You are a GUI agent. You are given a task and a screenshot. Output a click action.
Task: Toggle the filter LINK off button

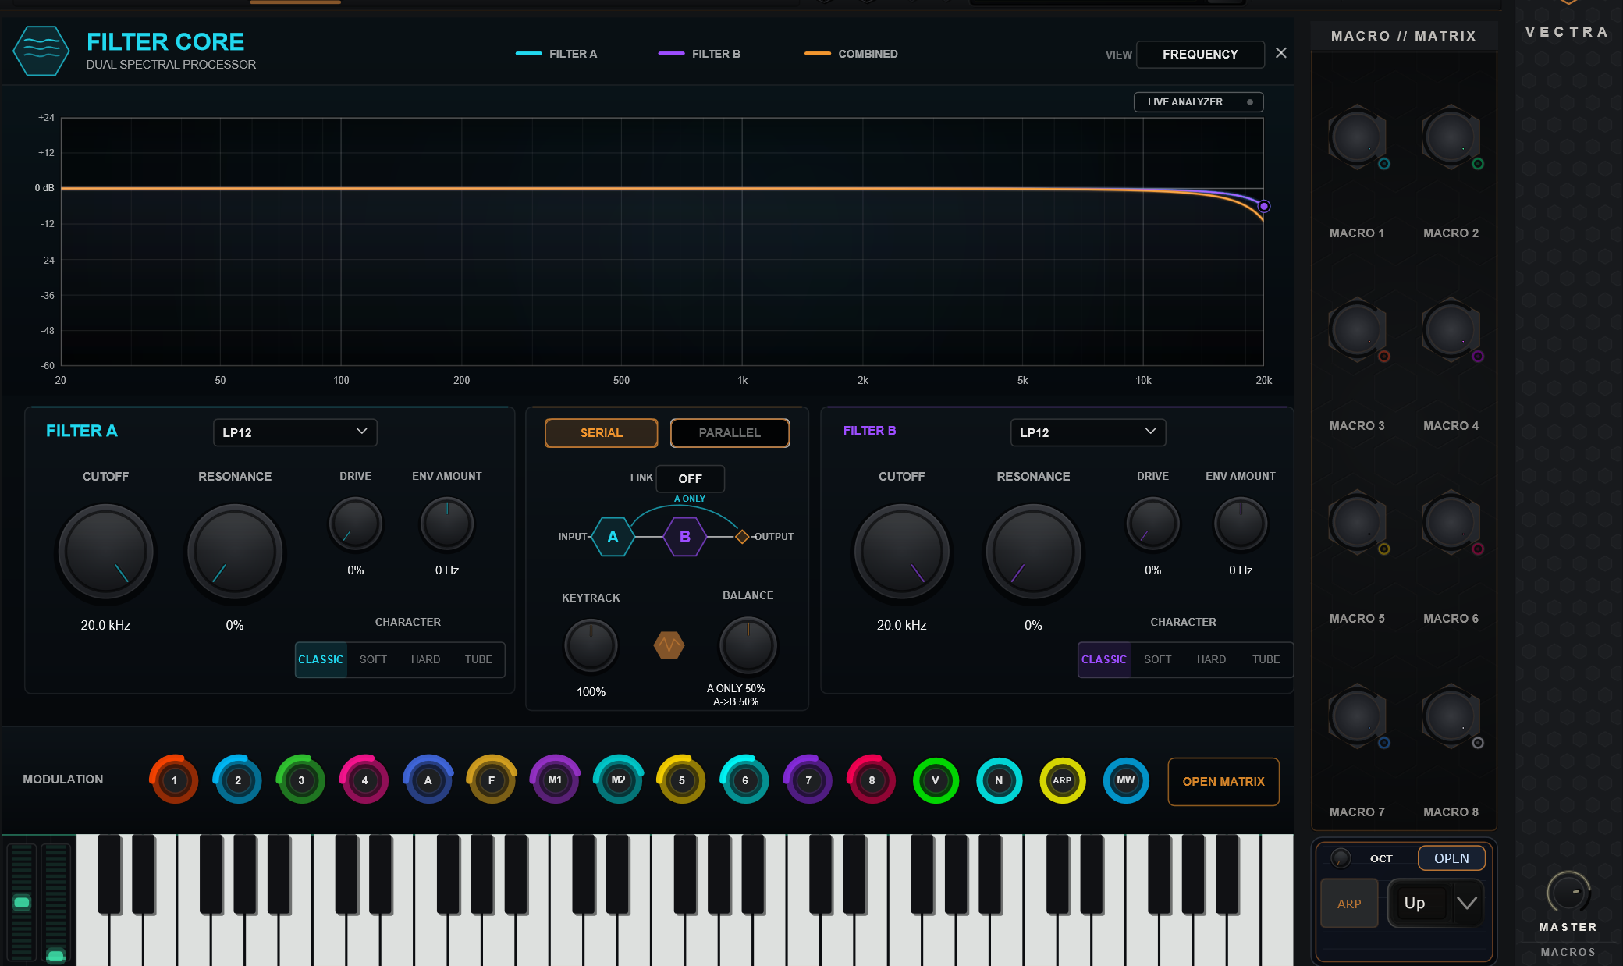pos(690,478)
